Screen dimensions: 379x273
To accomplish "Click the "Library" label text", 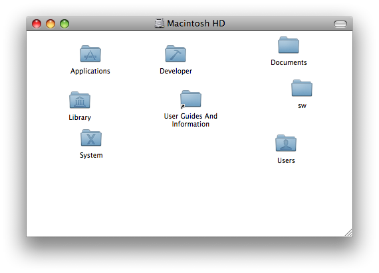I will pyautogui.click(x=80, y=117).
